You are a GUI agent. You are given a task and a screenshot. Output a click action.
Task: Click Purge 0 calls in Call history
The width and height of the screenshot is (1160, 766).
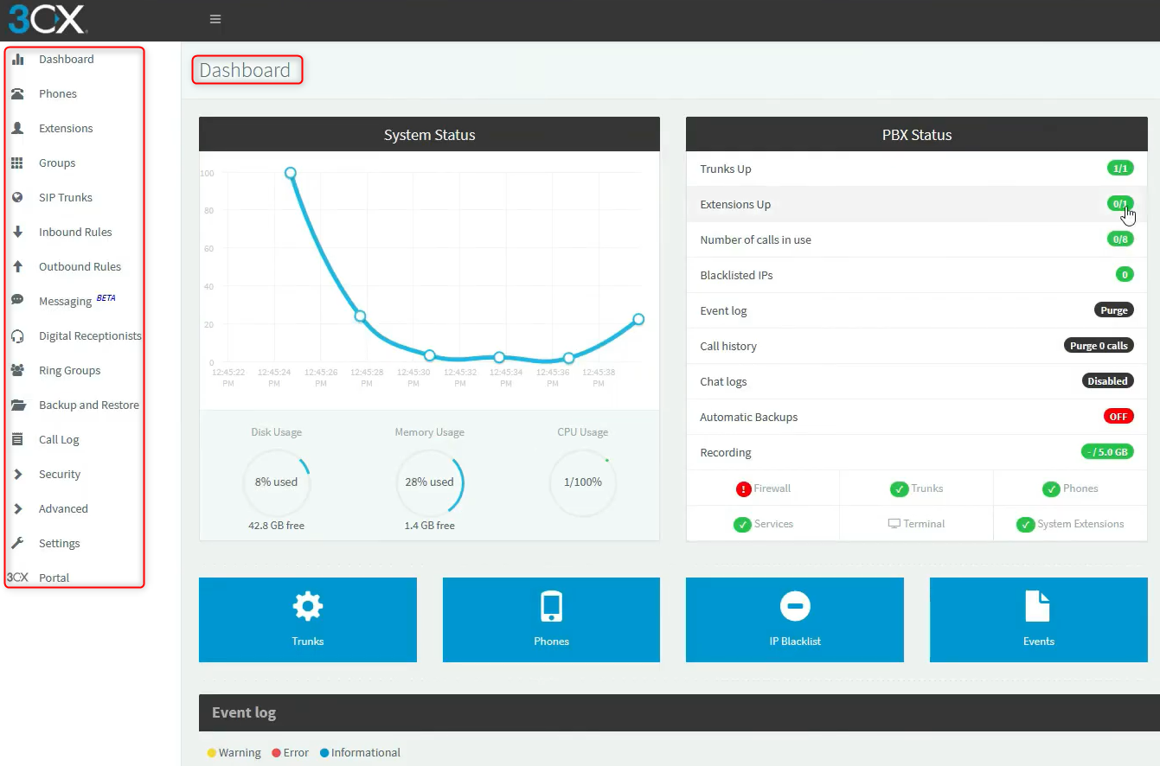pos(1099,344)
